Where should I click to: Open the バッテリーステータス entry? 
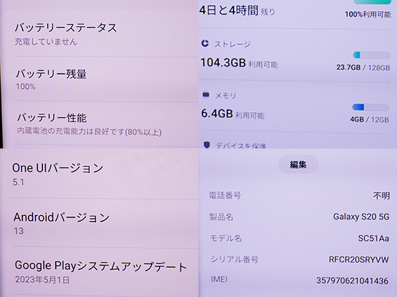point(99,34)
